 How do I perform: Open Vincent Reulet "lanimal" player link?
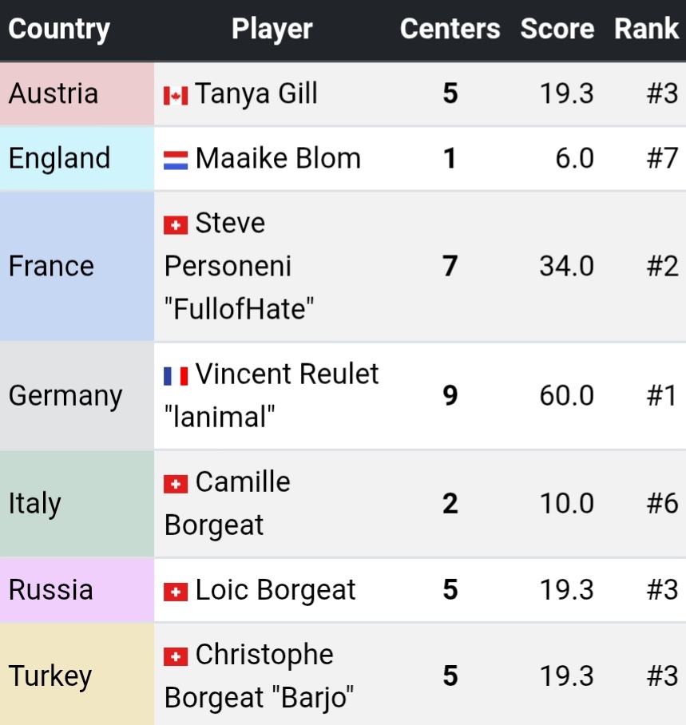tap(287, 374)
